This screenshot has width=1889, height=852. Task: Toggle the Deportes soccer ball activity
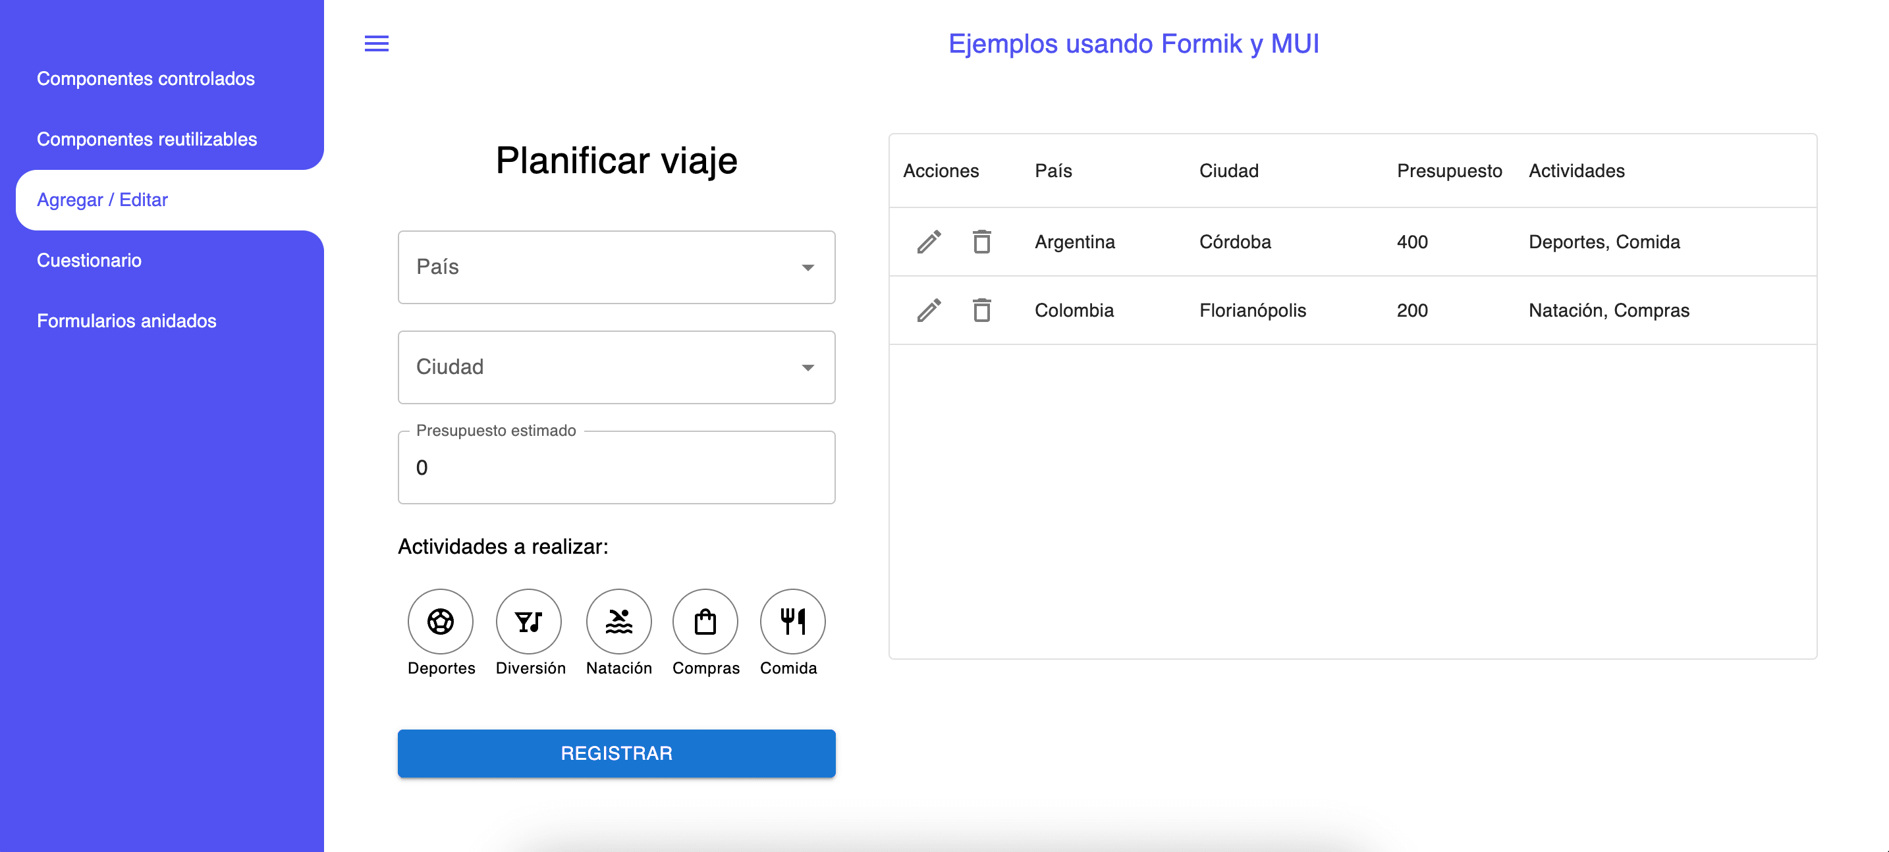(441, 621)
